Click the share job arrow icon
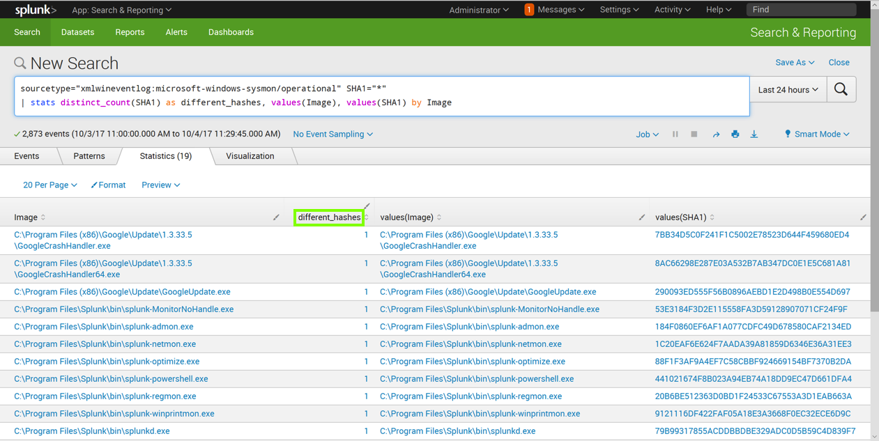 (716, 134)
